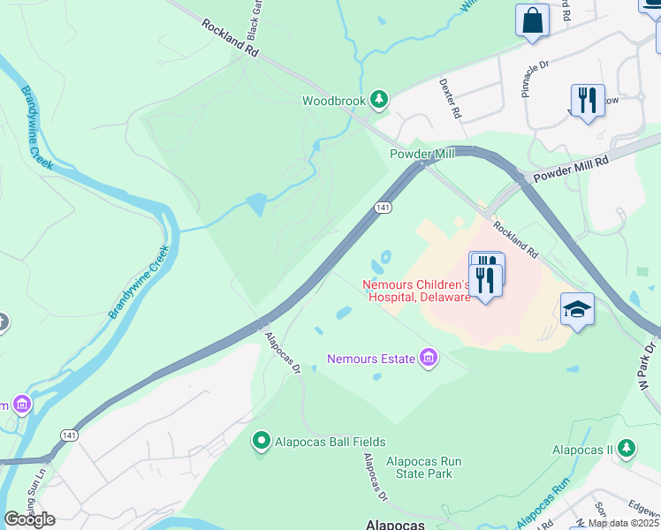Select the Woodbrook park tree icon
661x530 pixels.
[x=379, y=101]
